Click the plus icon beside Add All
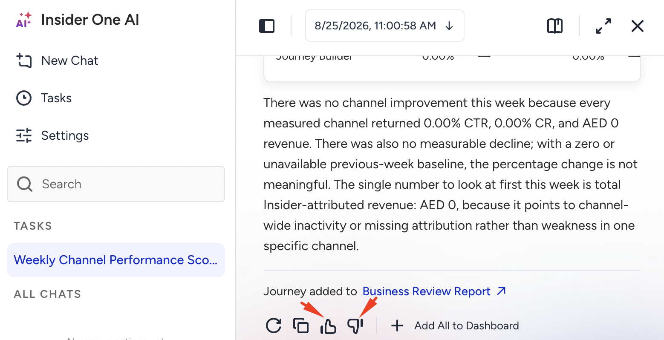 (x=397, y=326)
